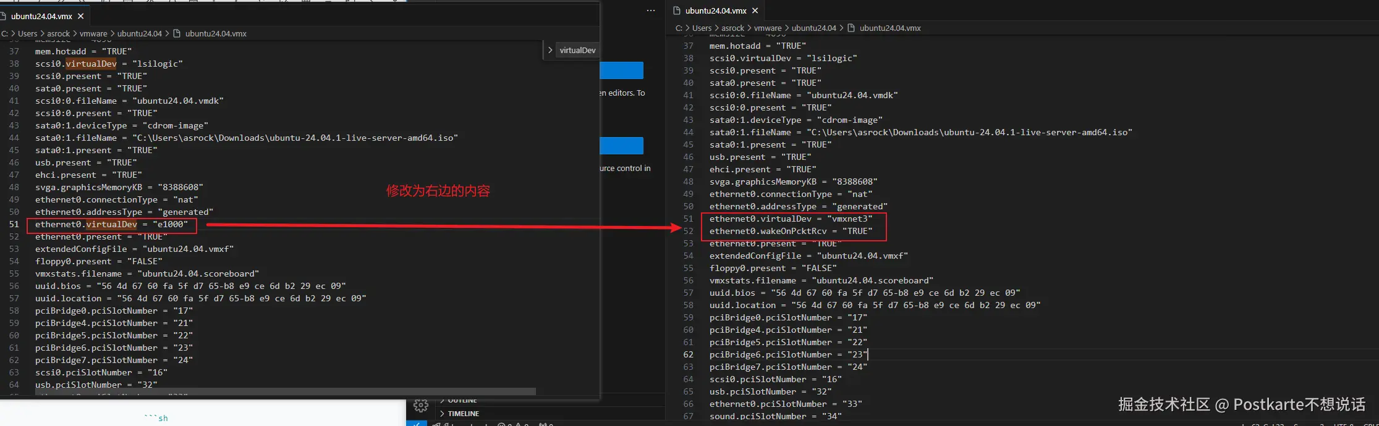Expand the TIMELINE section
The image size is (1379, 426).
463,414
